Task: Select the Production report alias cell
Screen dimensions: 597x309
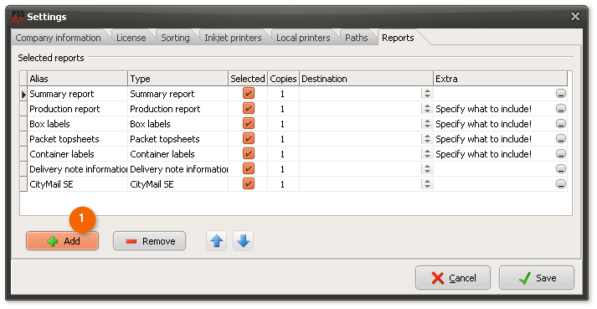Action: click(78, 109)
